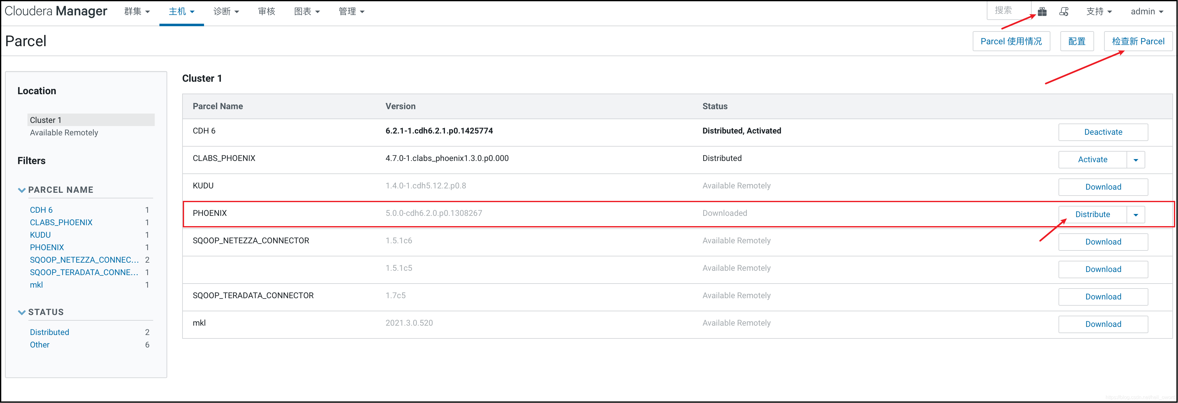Open the 诊断 menu

226,12
